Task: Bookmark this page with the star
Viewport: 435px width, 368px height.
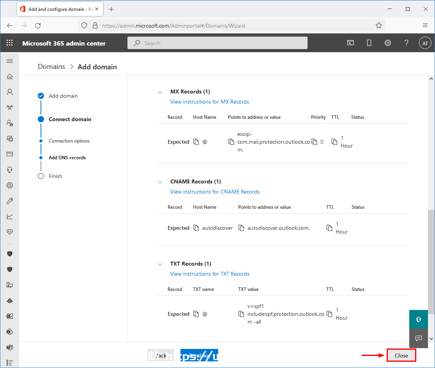Action: 379,26
